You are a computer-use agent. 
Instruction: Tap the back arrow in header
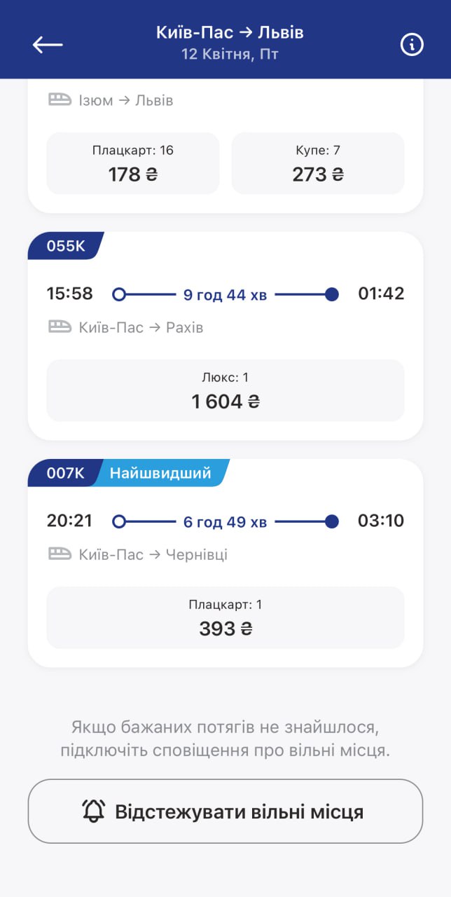(48, 44)
